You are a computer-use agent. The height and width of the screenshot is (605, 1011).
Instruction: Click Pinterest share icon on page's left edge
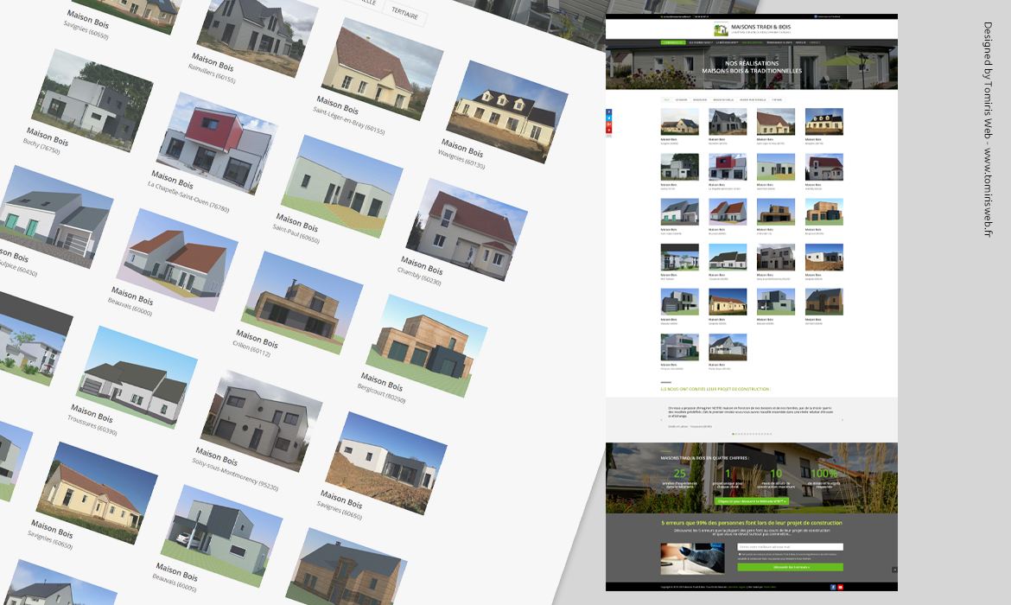tap(608, 131)
